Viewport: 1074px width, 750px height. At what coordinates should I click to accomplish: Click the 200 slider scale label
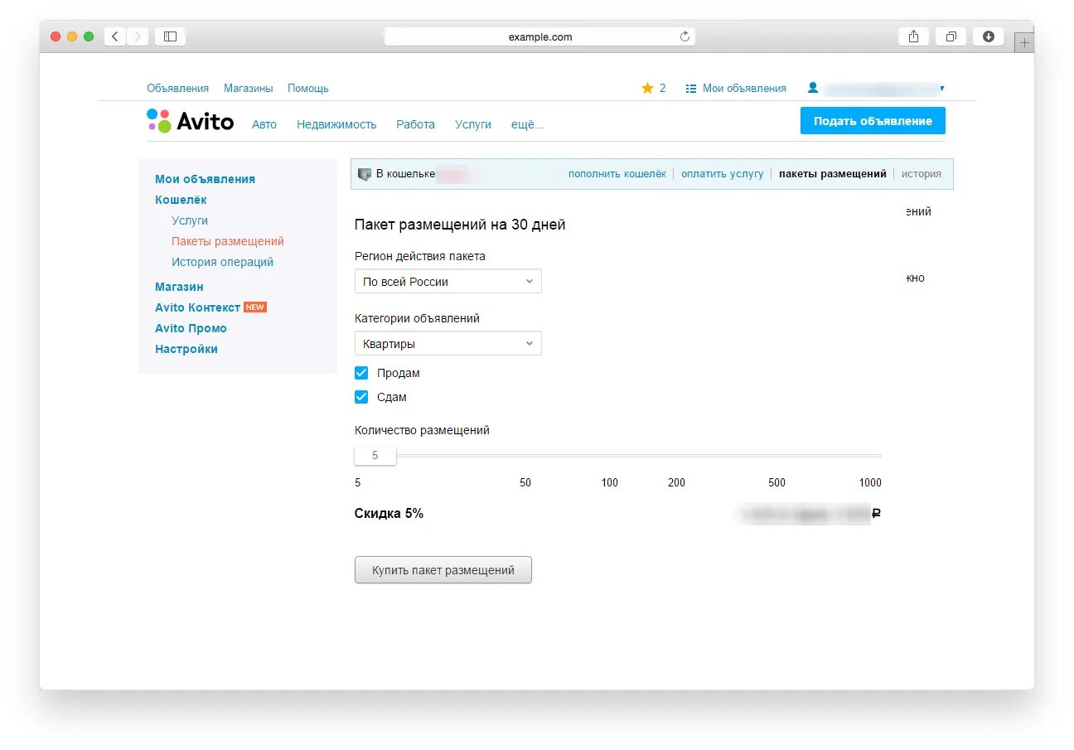[x=676, y=483]
